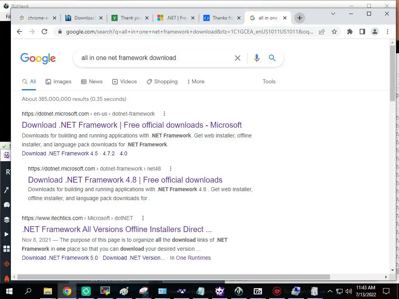The height and width of the screenshot is (299, 399).
Task: Switch to the Images results tab
Action: point(58,82)
